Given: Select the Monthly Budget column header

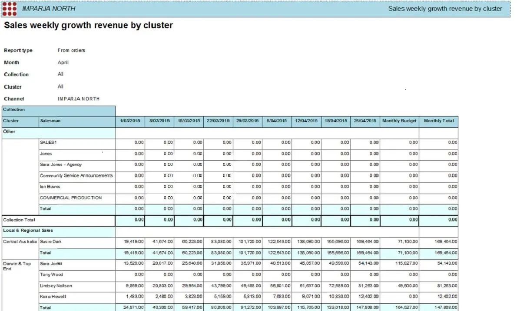Looking at the screenshot, I should click(399, 121).
